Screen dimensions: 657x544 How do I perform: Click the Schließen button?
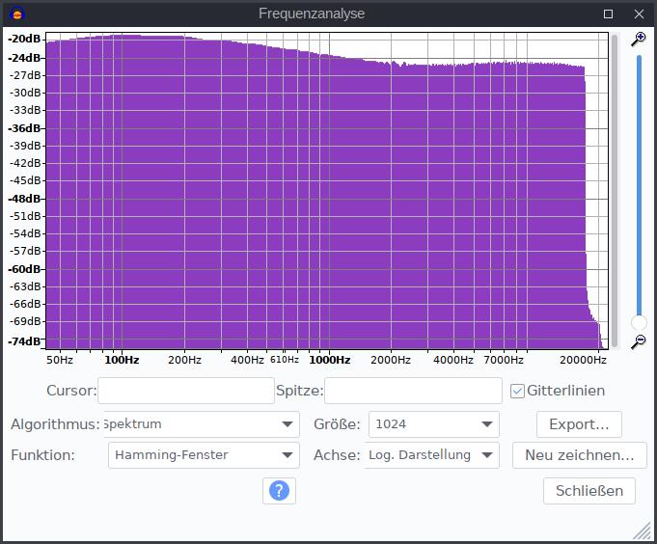[x=589, y=490]
